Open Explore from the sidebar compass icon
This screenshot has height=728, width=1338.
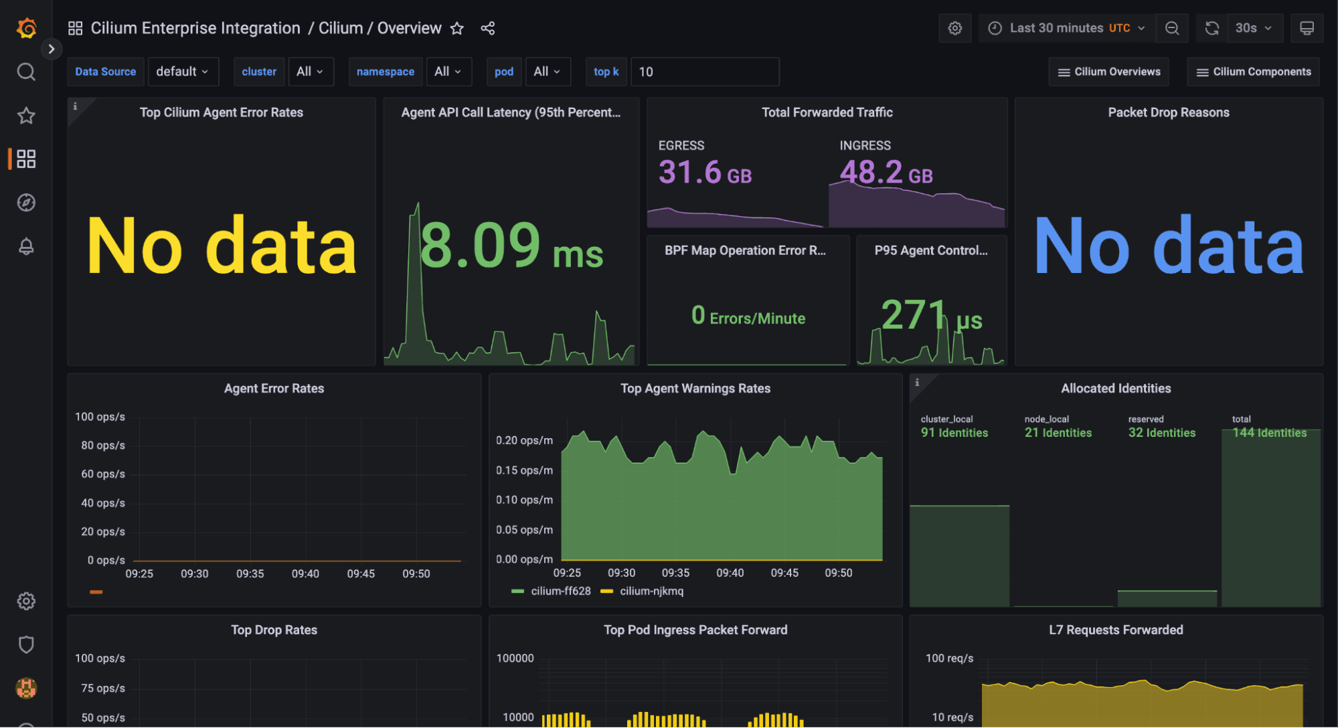tap(25, 202)
